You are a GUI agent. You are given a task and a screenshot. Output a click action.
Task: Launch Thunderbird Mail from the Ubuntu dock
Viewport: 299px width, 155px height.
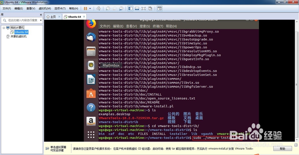tap(91, 37)
